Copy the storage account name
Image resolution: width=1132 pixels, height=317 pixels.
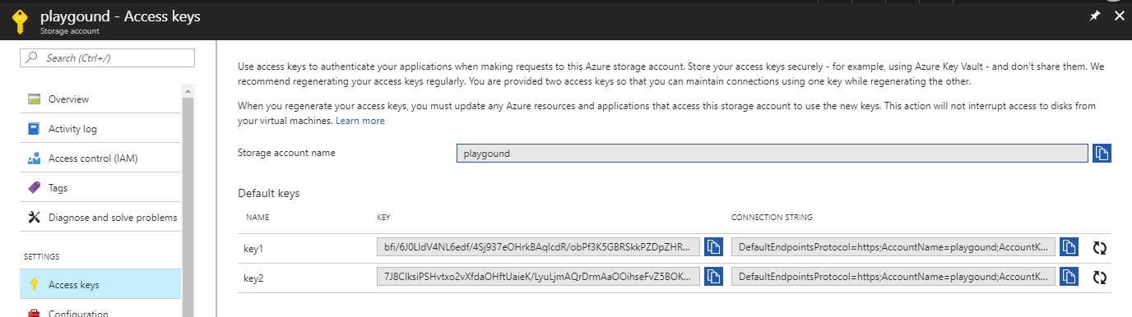tap(1102, 153)
